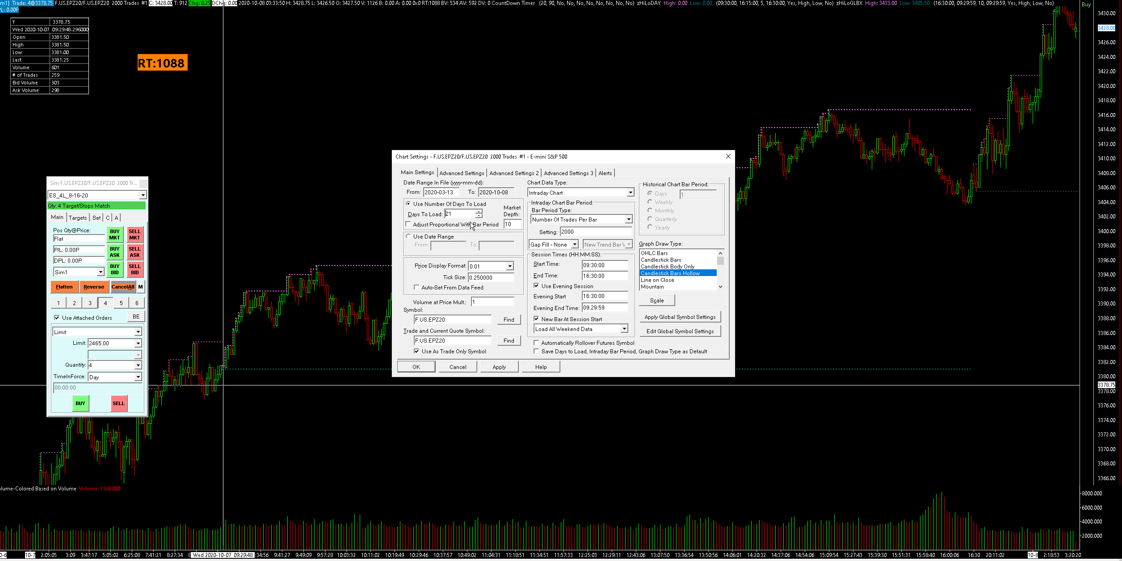Click the CancelAll orders button
This screenshot has width=1122, height=561.
coord(122,287)
